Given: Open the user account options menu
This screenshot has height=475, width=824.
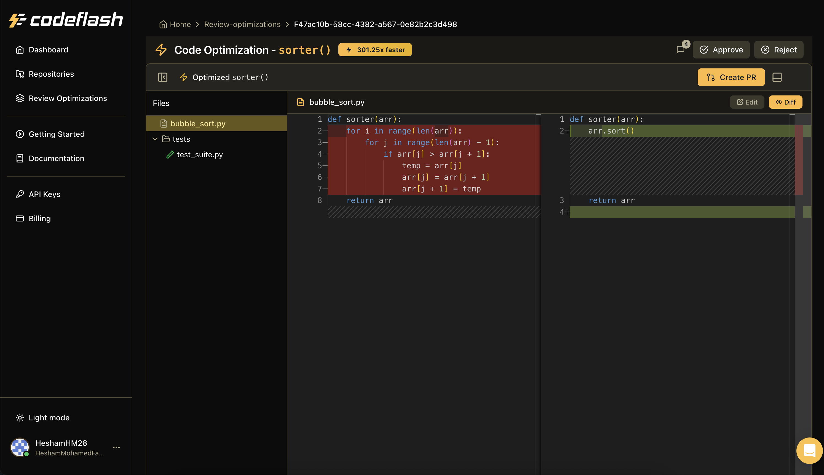Looking at the screenshot, I should [116, 447].
